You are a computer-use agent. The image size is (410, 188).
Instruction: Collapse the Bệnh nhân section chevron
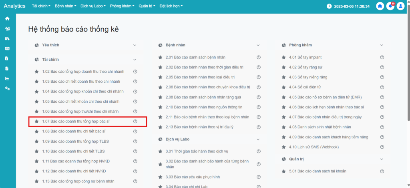click(x=259, y=45)
